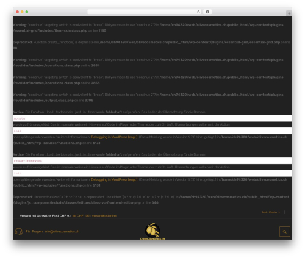Image resolution: width=305 pixels, height=258 pixels.
Task: Click the line number 1145 text
Action: click(102, 30)
